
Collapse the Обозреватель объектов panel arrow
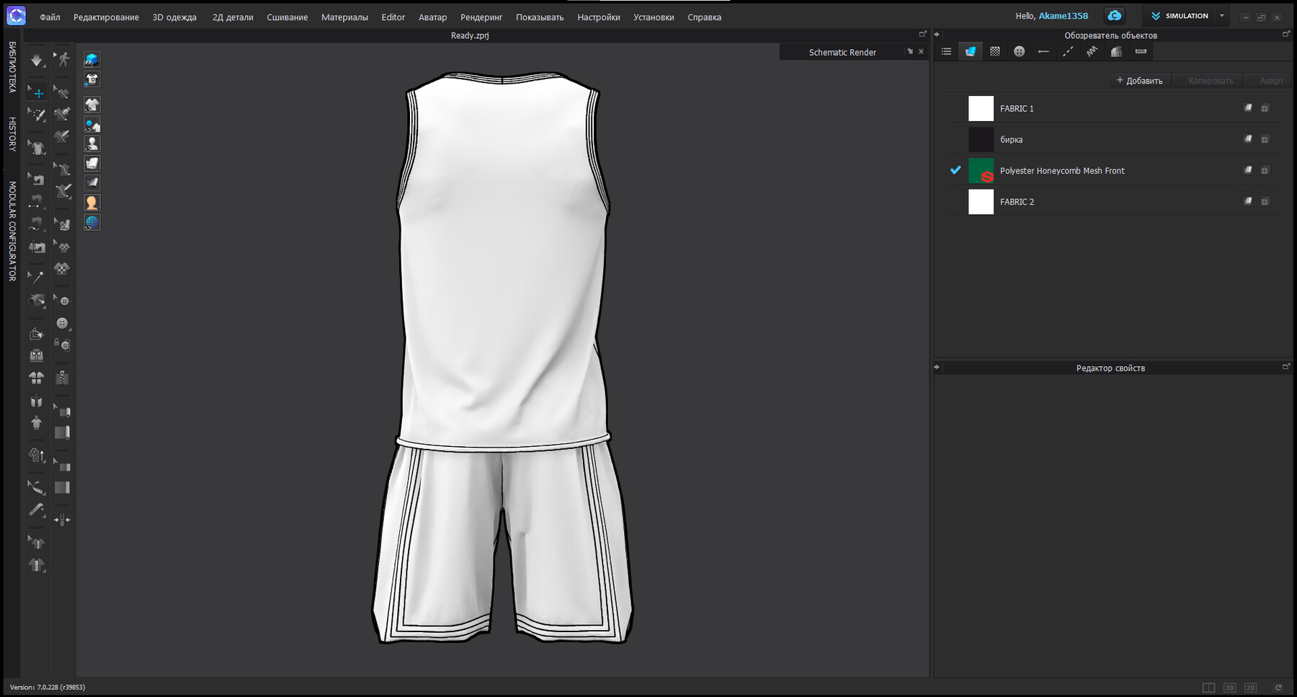pyautogui.click(x=937, y=34)
